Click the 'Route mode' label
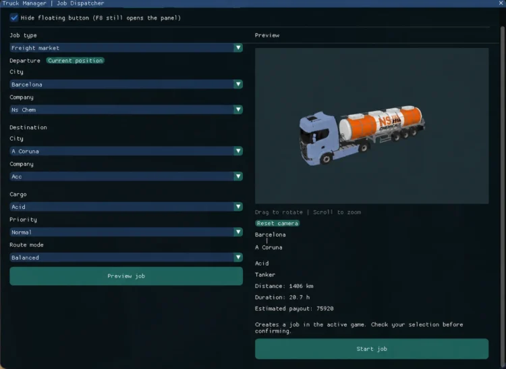The height and width of the screenshot is (369, 506). coord(26,245)
